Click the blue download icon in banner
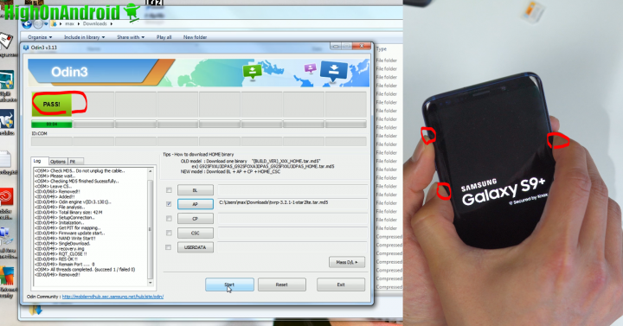This screenshot has height=326, width=623. [333, 71]
